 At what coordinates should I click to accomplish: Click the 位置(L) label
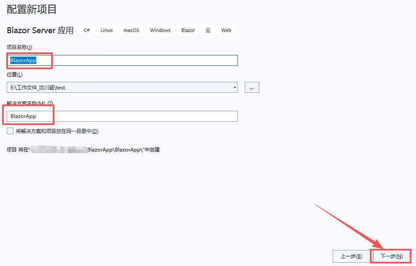coord(15,75)
